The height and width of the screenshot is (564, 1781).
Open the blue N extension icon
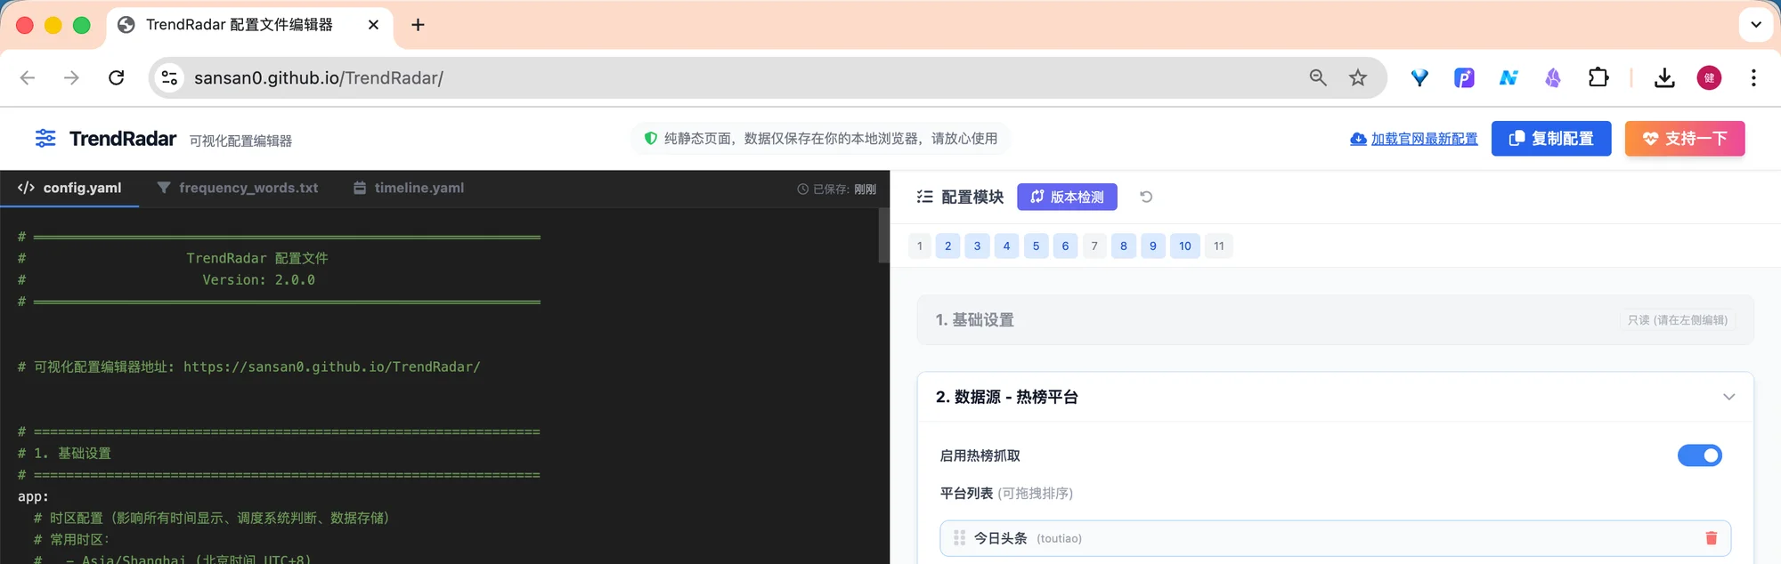coord(1509,77)
